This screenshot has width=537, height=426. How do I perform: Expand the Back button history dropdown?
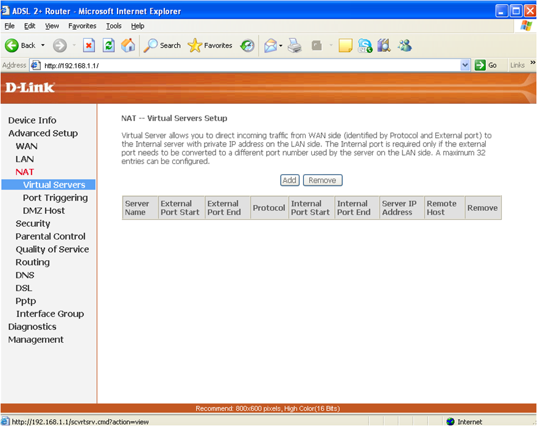tap(43, 46)
